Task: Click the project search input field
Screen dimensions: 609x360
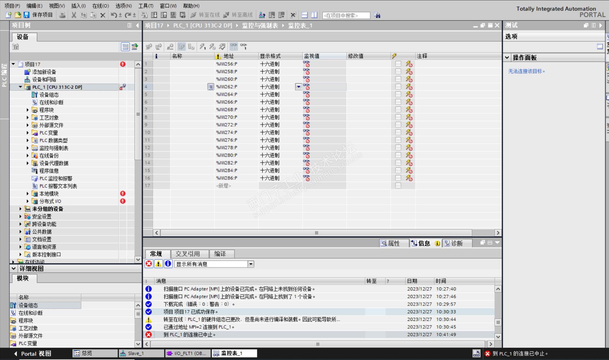Action: (346, 15)
